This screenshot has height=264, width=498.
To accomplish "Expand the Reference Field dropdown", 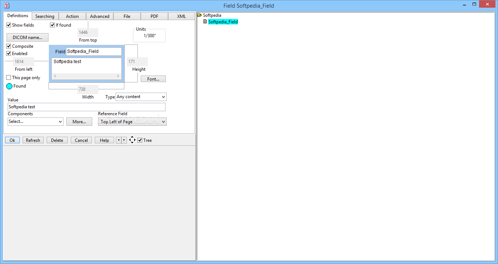I will [x=132, y=121].
